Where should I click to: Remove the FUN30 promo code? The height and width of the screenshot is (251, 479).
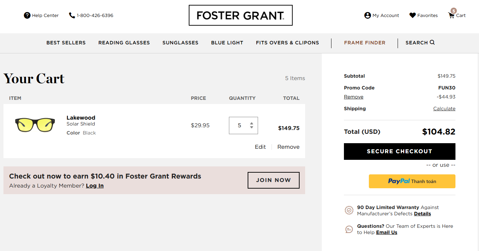click(353, 97)
